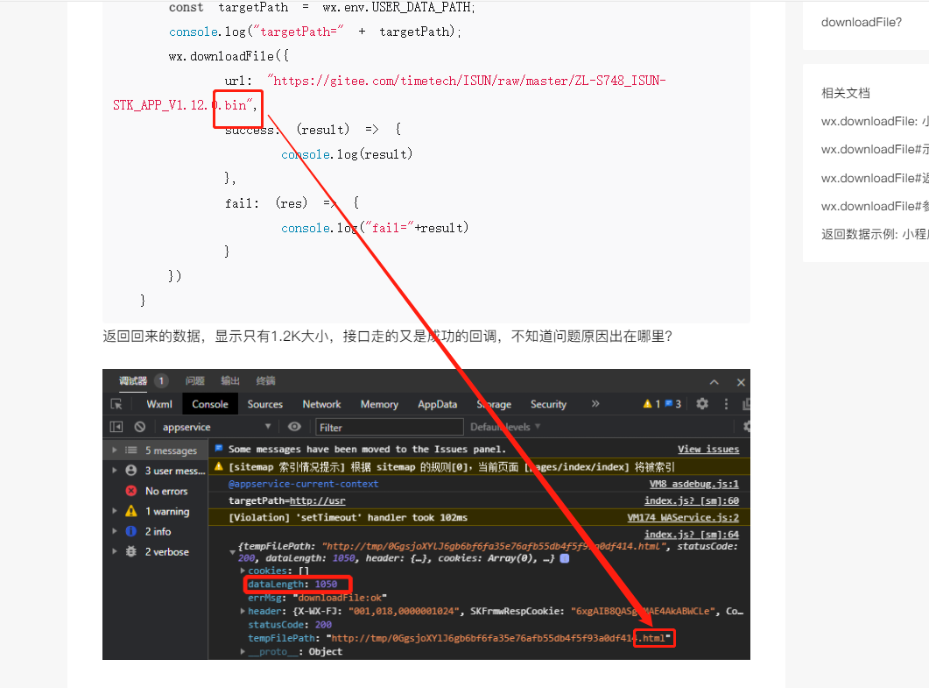
Task: Click the downloadFile? sidebar link
Action: click(862, 22)
